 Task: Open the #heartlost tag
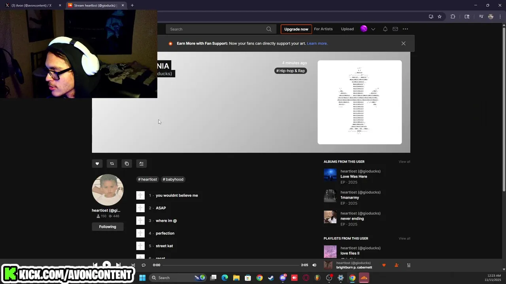pyautogui.click(x=147, y=179)
